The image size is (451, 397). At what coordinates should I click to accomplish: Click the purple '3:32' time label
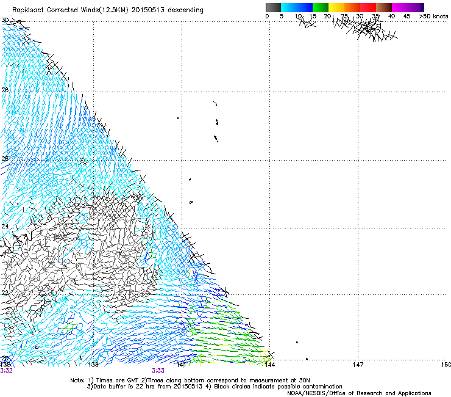6,371
